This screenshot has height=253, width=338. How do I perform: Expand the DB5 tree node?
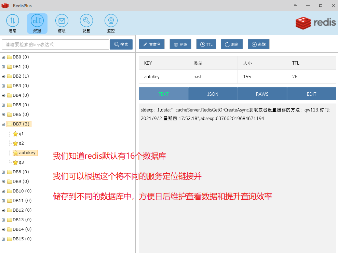tap(3, 105)
